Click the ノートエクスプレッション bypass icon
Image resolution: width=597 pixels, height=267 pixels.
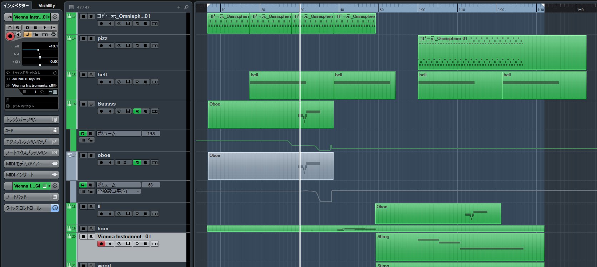pos(55,153)
